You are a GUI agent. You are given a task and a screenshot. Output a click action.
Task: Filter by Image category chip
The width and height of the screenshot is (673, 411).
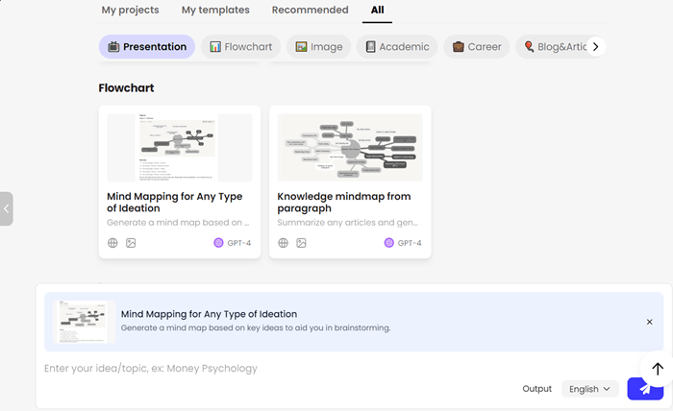(319, 47)
